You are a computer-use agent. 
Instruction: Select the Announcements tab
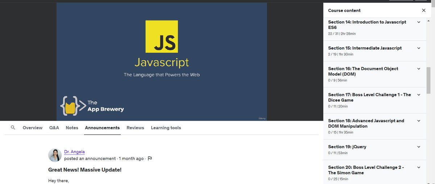[x=102, y=128]
